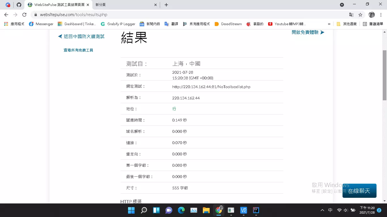Open IntelliJ IDEA from taskbar
Viewport: 387px width, 217px height.
coord(256,210)
